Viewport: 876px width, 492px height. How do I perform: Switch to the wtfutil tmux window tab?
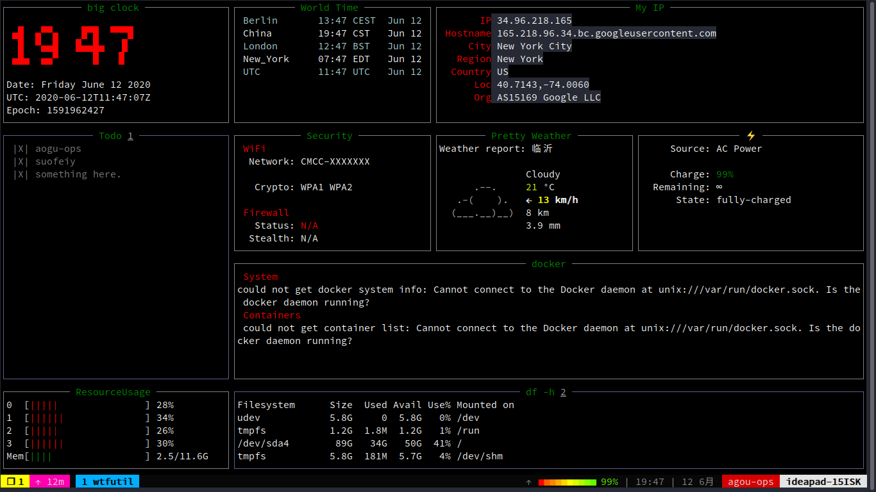(107, 482)
